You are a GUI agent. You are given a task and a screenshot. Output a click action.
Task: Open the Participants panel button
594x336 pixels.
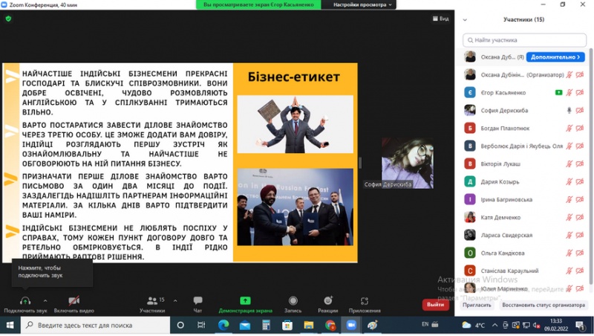(152, 305)
